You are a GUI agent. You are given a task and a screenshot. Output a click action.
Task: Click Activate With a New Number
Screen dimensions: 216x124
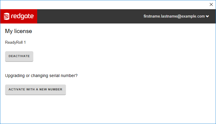pos(35,90)
